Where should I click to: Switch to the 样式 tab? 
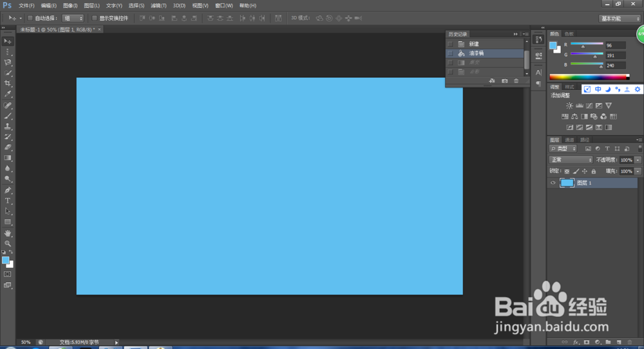pos(570,87)
